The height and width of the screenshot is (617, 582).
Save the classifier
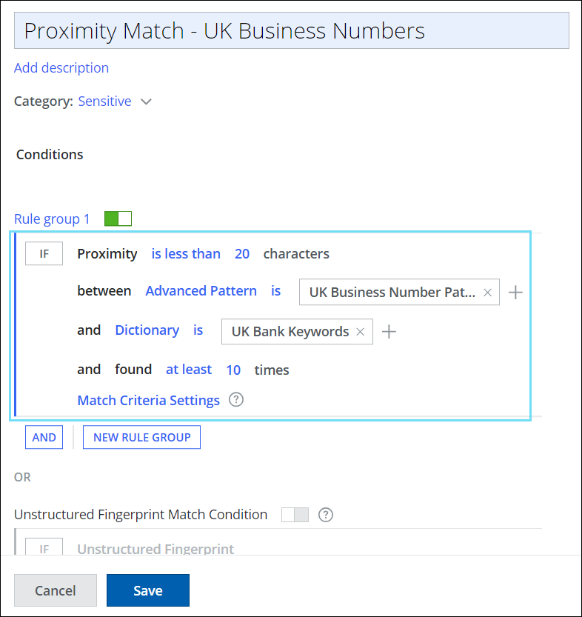point(148,590)
